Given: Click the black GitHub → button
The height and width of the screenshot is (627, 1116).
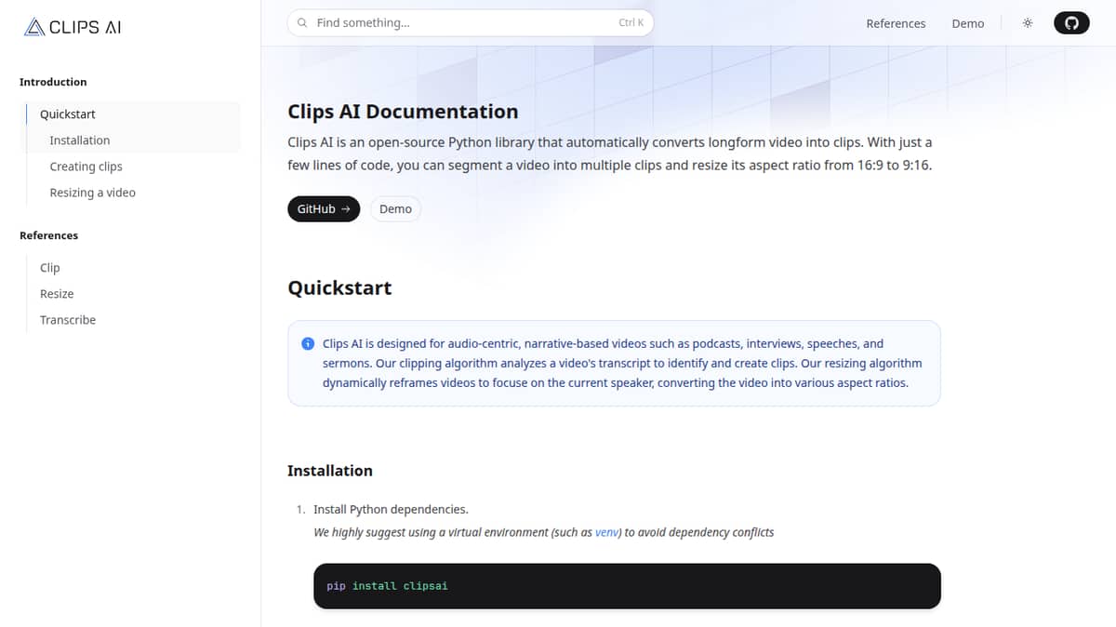Looking at the screenshot, I should tap(324, 209).
